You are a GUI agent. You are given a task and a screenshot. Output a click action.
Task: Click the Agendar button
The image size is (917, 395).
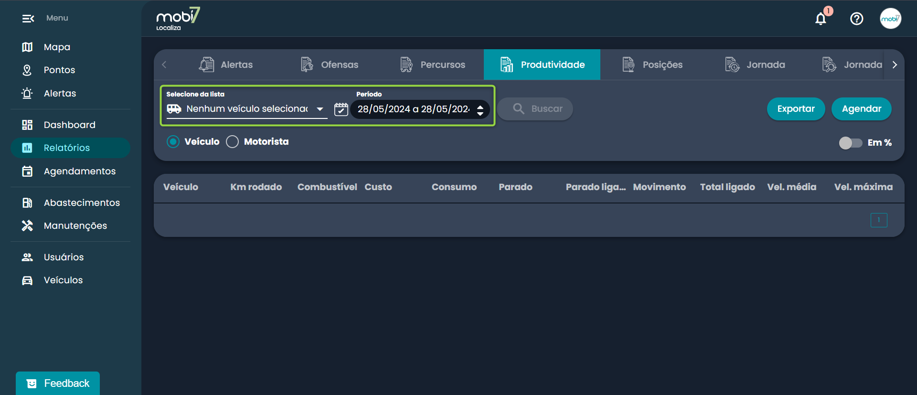click(861, 109)
